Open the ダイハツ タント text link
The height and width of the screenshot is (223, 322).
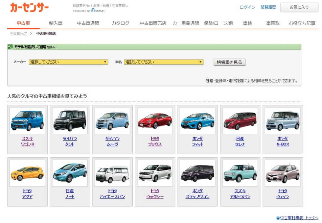pyautogui.click(x=70, y=141)
